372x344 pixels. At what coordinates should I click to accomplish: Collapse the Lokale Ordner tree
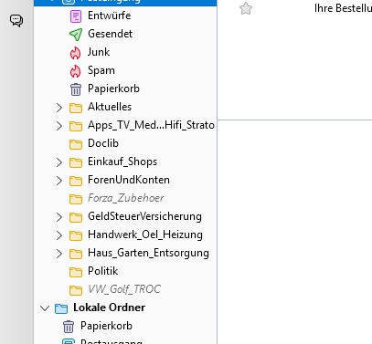[x=45, y=308]
